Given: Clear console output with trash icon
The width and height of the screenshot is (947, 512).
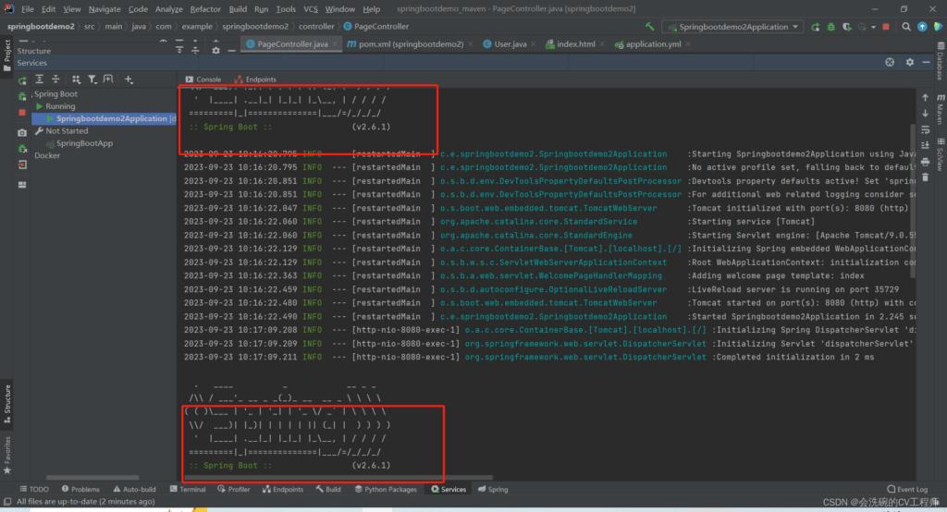Looking at the screenshot, I should [926, 177].
